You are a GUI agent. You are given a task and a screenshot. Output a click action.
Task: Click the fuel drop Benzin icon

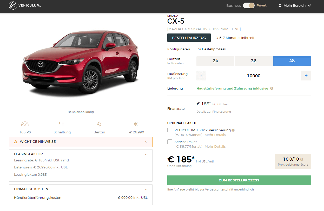[99, 124]
